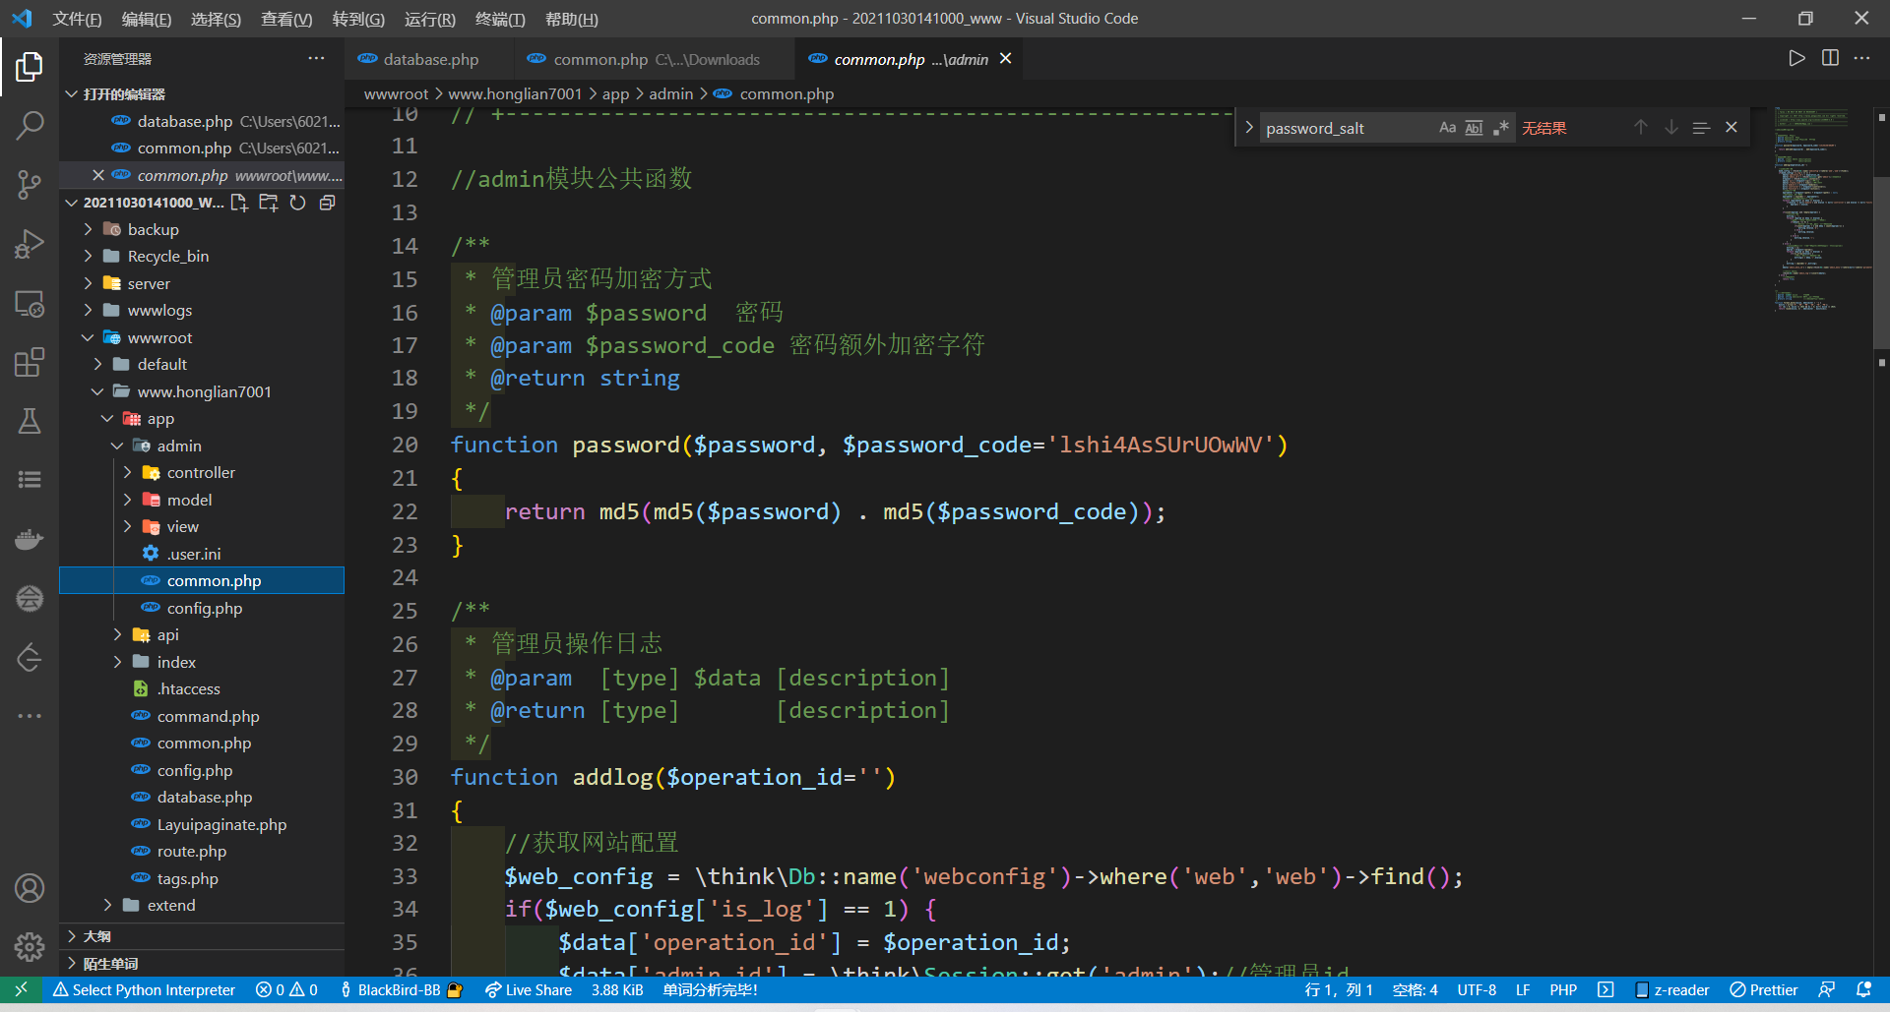
Task: Open the Source Control view
Action: click(30, 184)
